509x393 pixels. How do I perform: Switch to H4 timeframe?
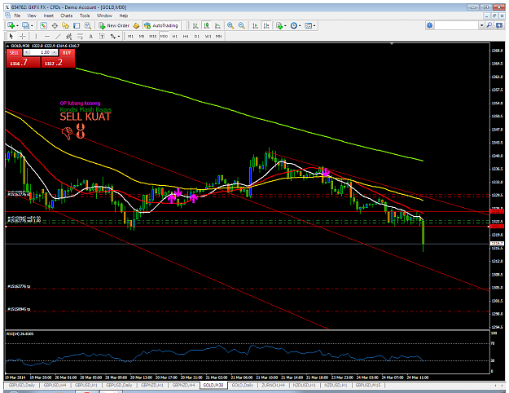tap(186, 36)
